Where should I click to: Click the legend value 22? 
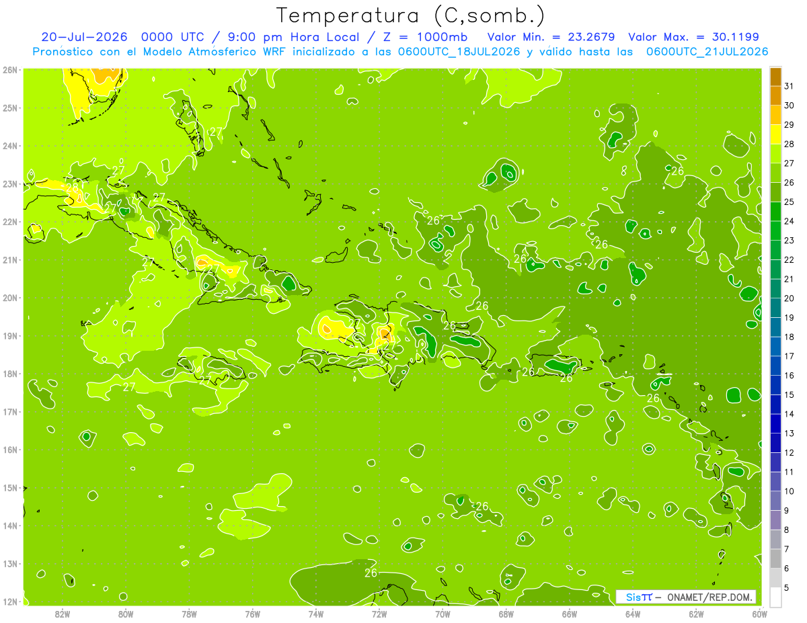coord(790,259)
